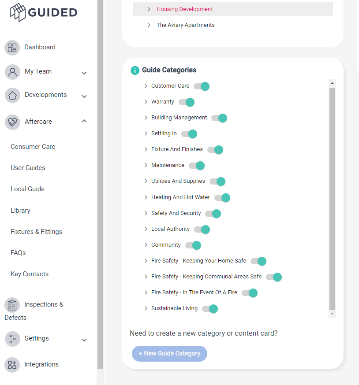
Task: Click the Developments house icon
Action: [12, 95]
